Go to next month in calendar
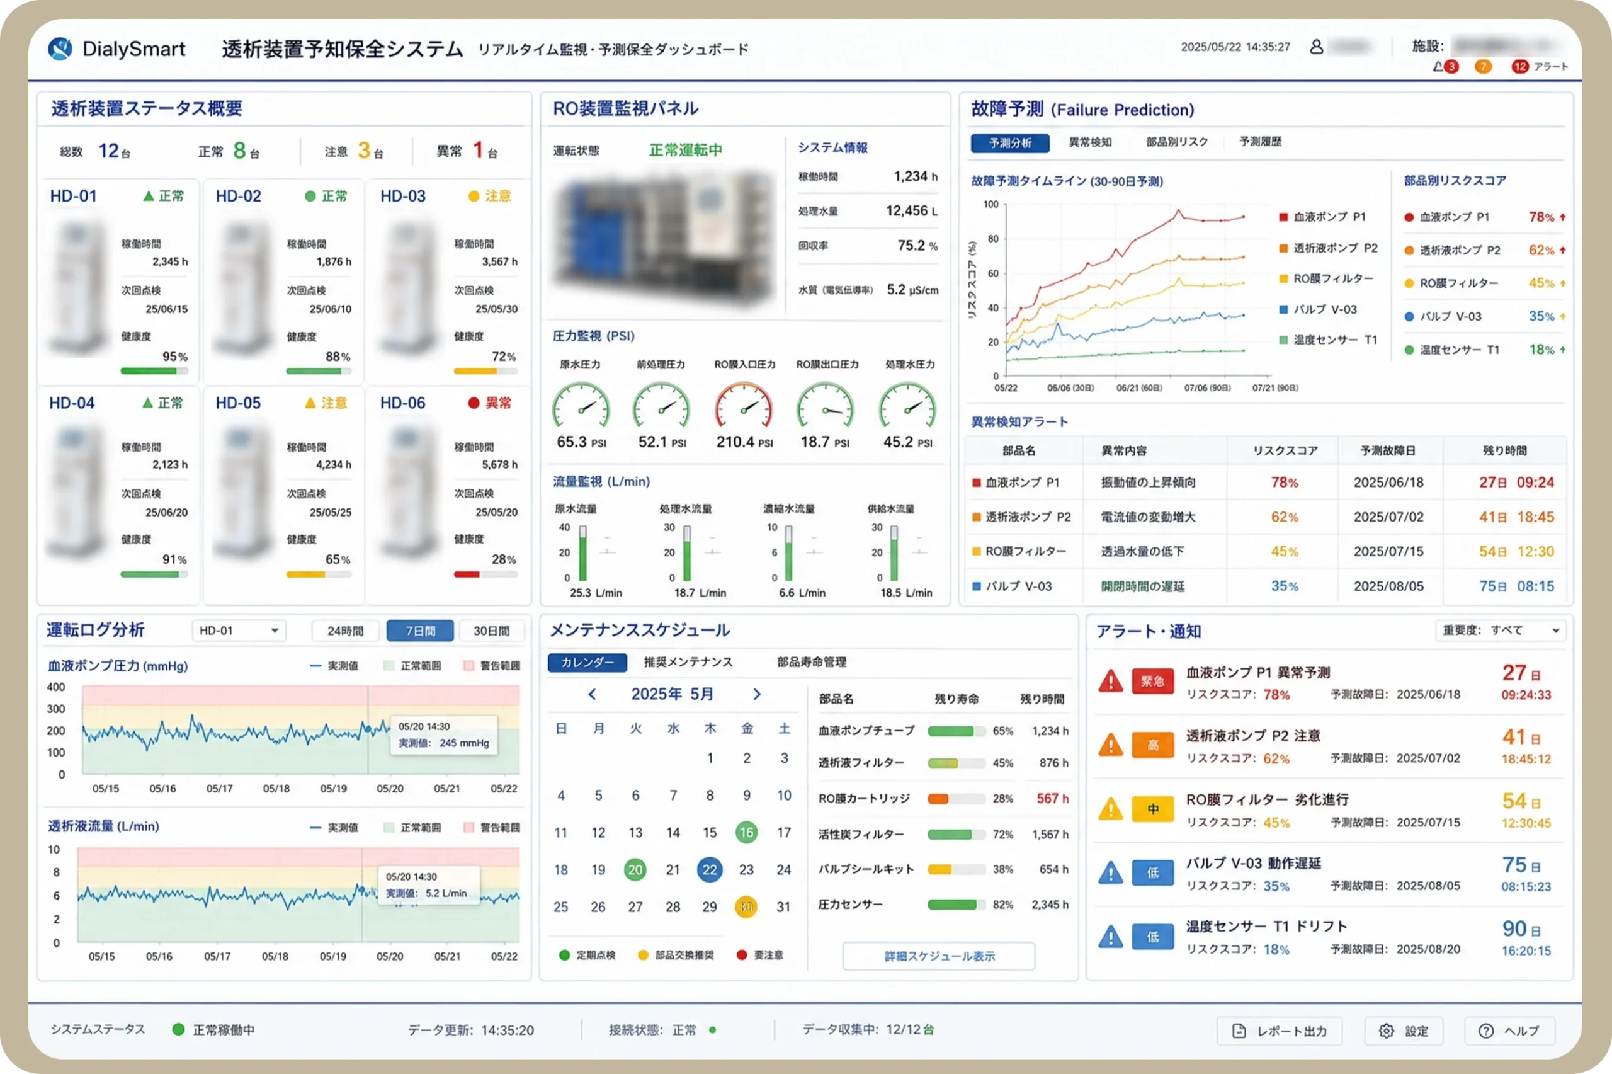1612x1074 pixels. tap(756, 694)
